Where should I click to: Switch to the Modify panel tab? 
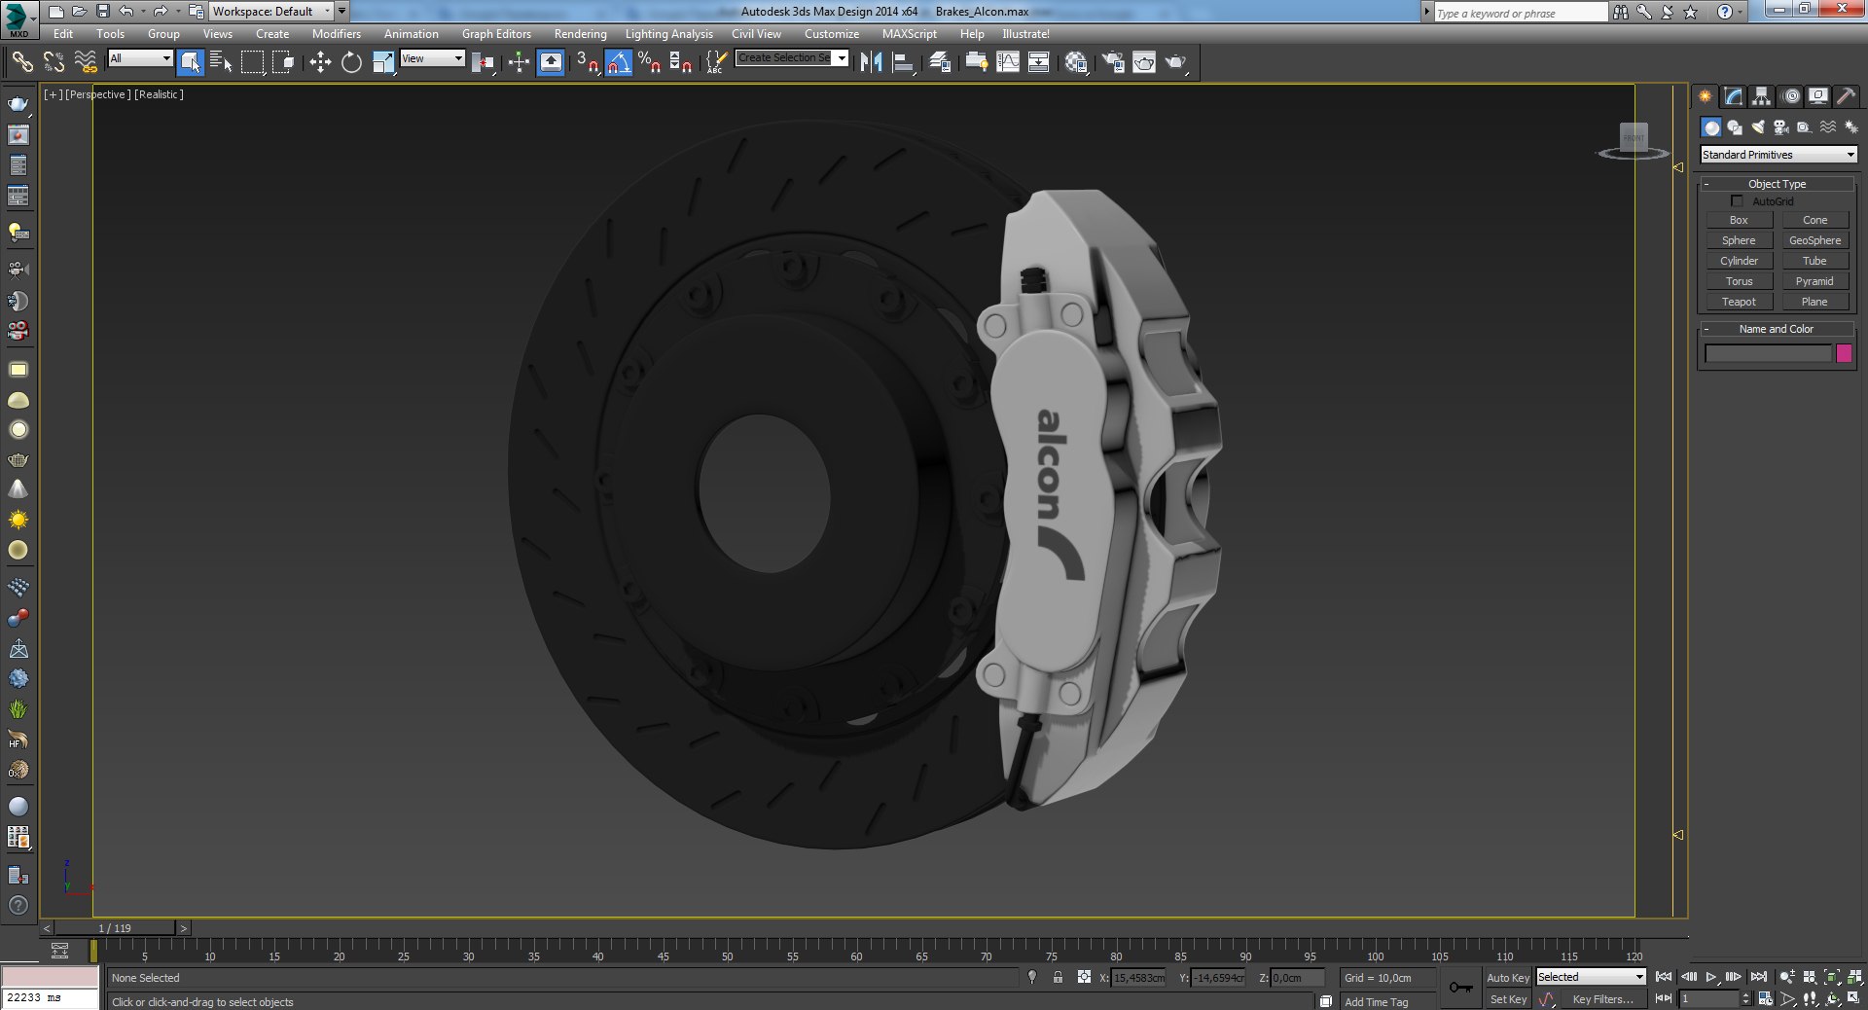tap(1733, 96)
